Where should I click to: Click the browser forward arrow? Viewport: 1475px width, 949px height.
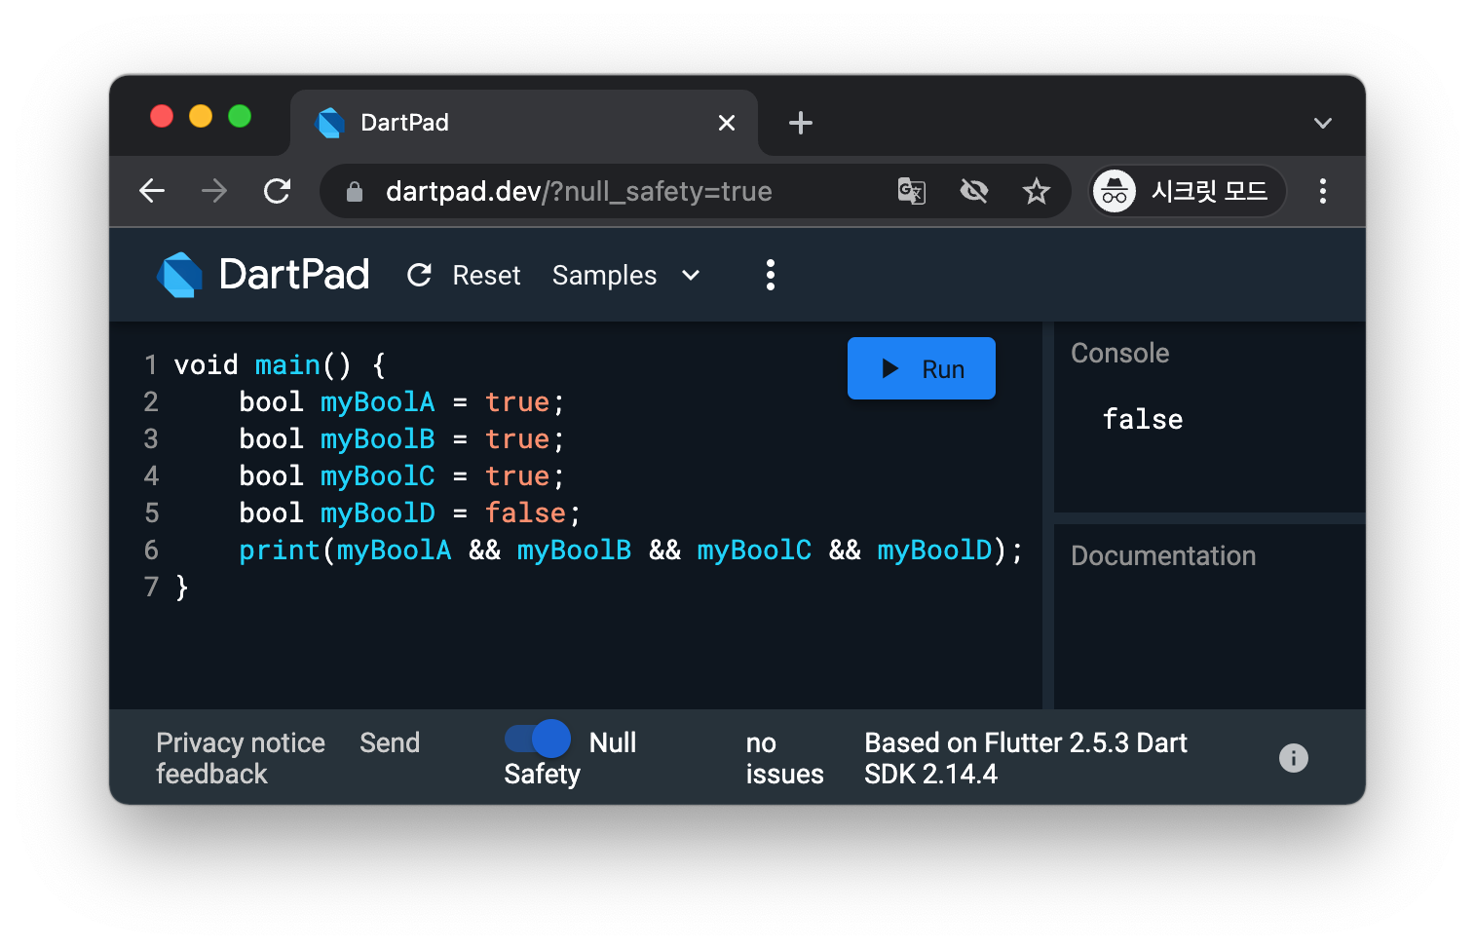click(214, 191)
